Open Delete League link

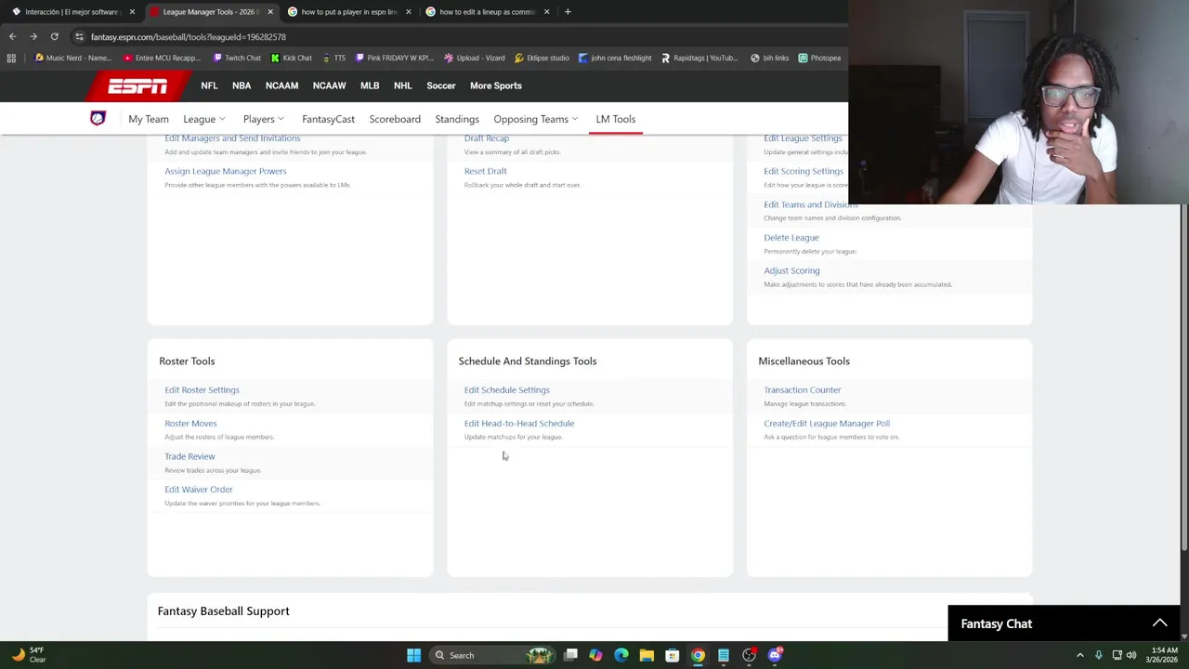tap(791, 237)
